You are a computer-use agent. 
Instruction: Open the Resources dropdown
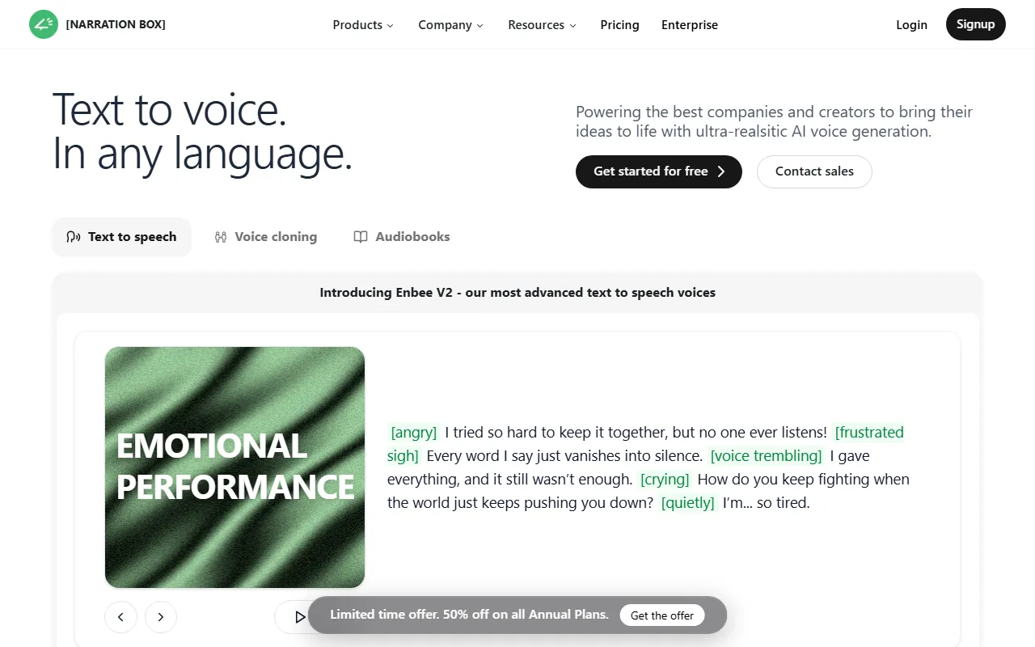pos(541,24)
